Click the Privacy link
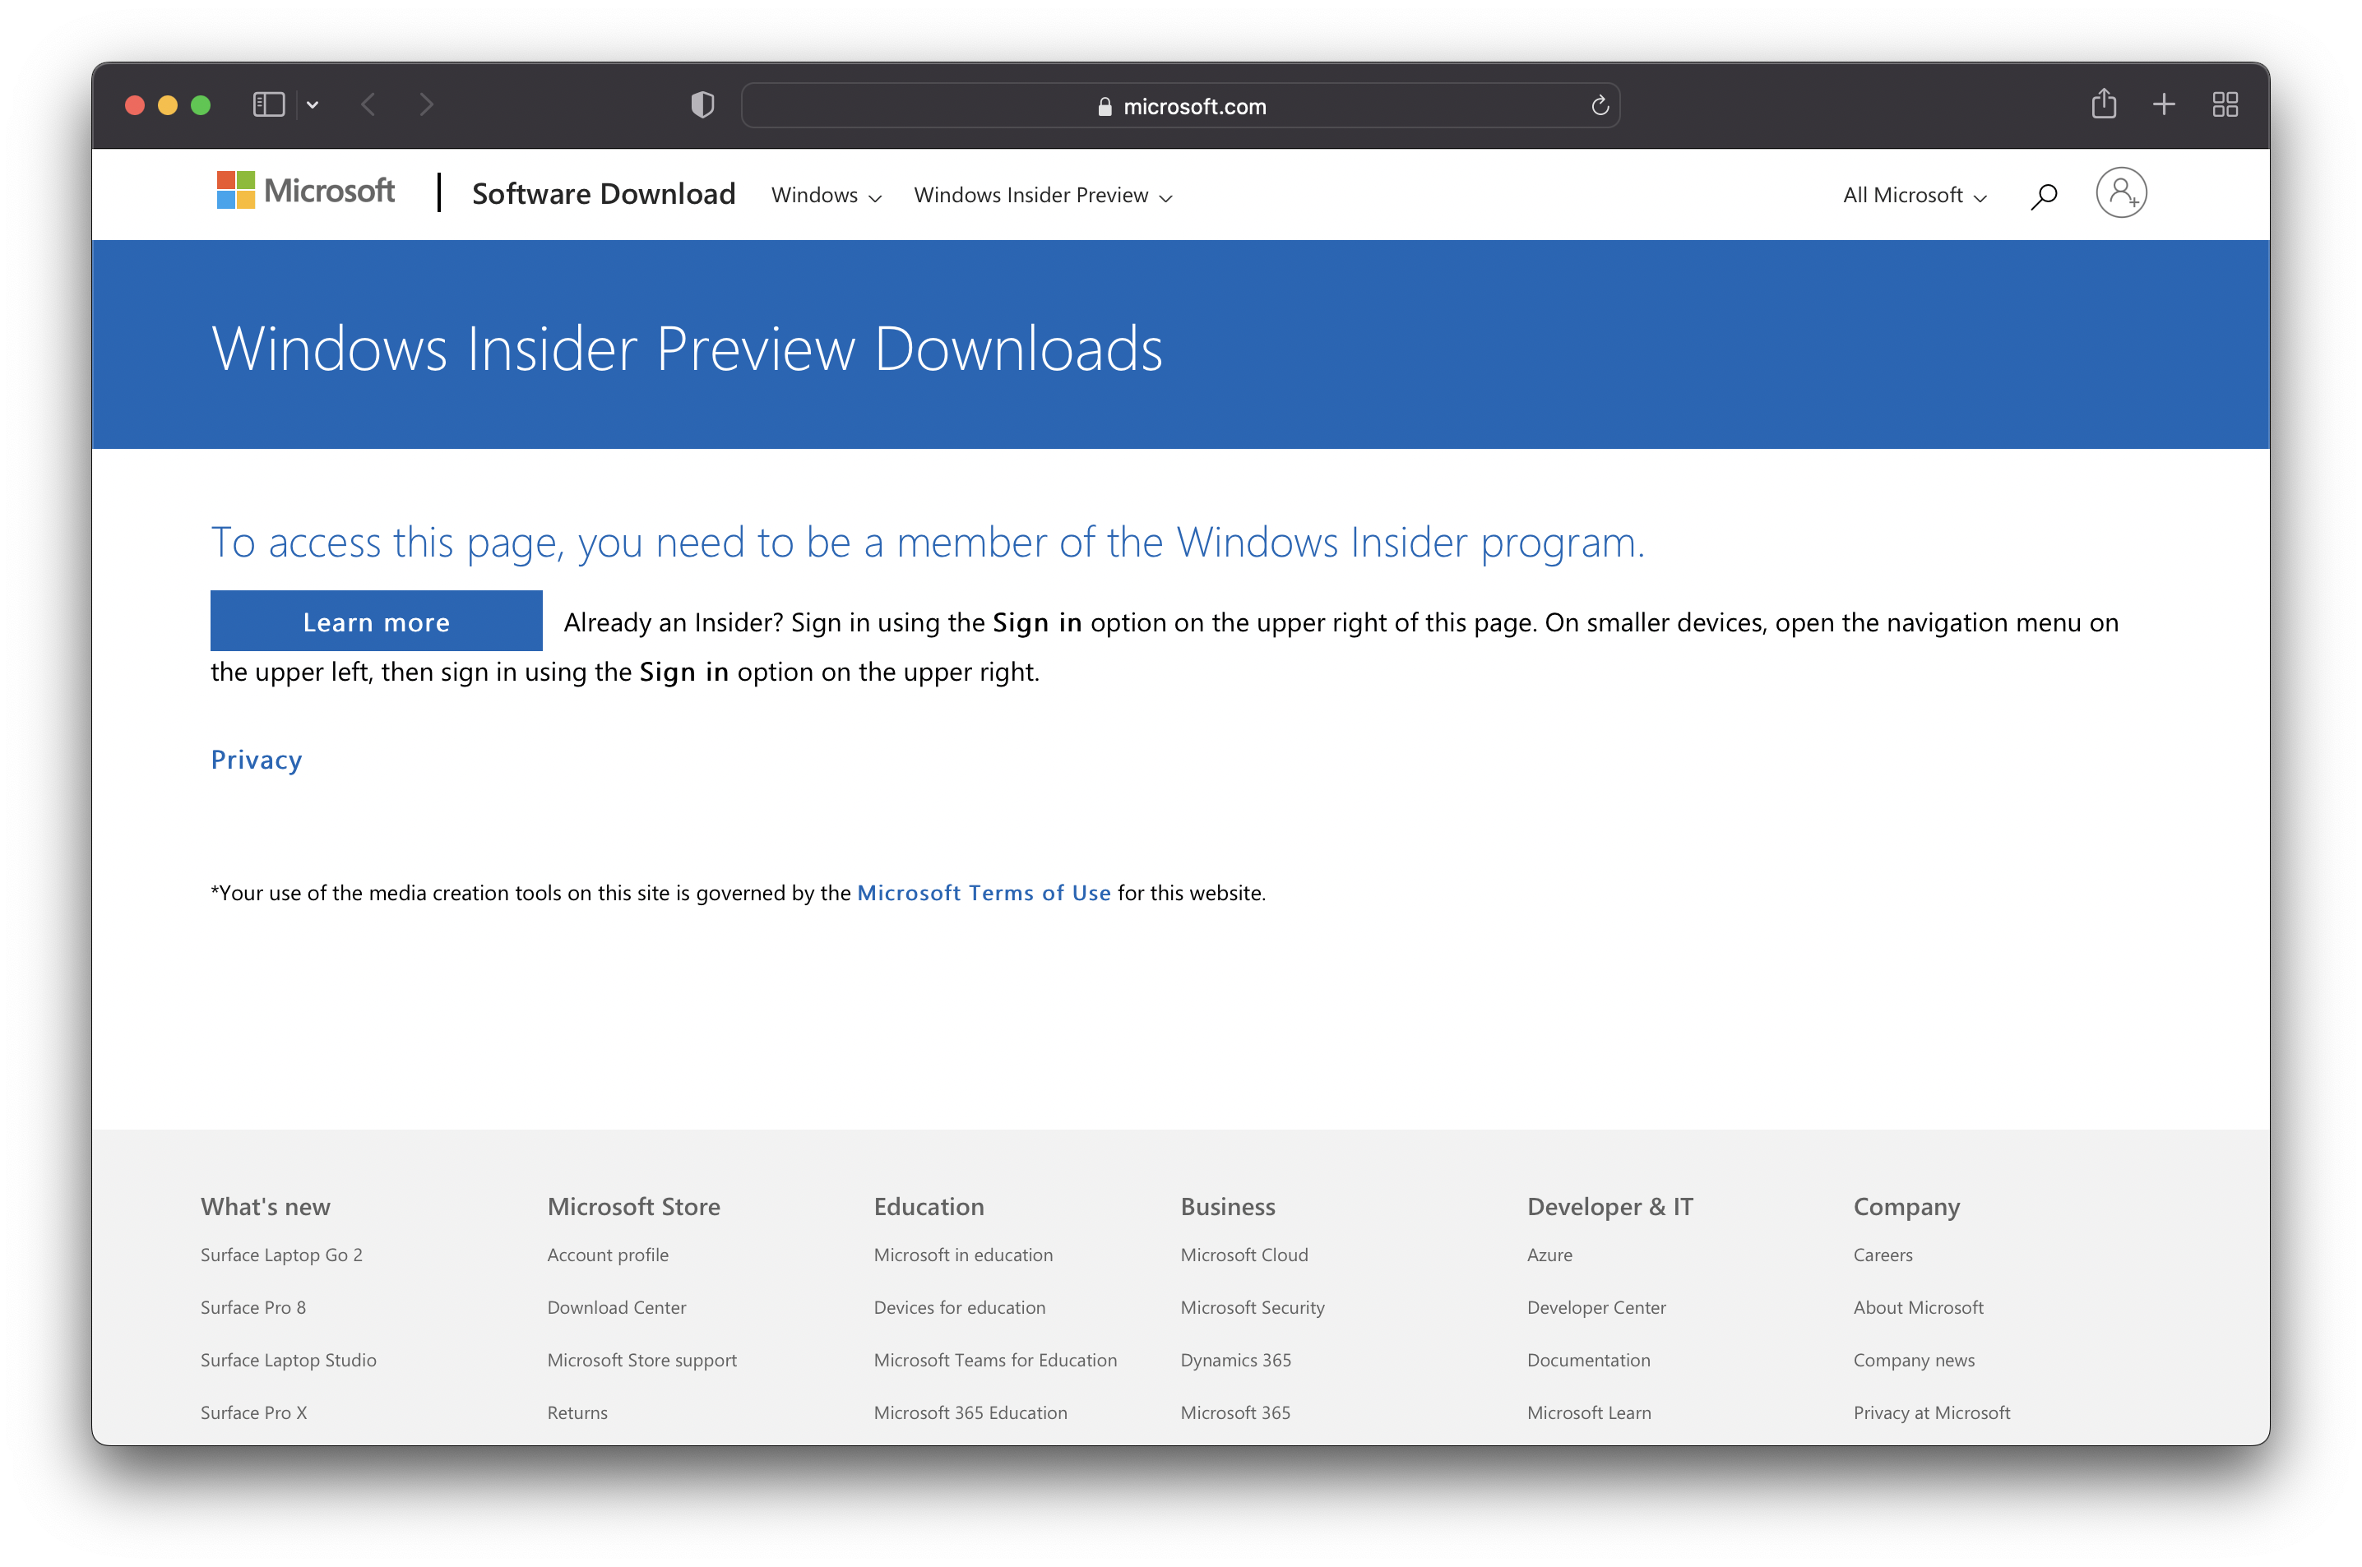 pyautogui.click(x=256, y=760)
